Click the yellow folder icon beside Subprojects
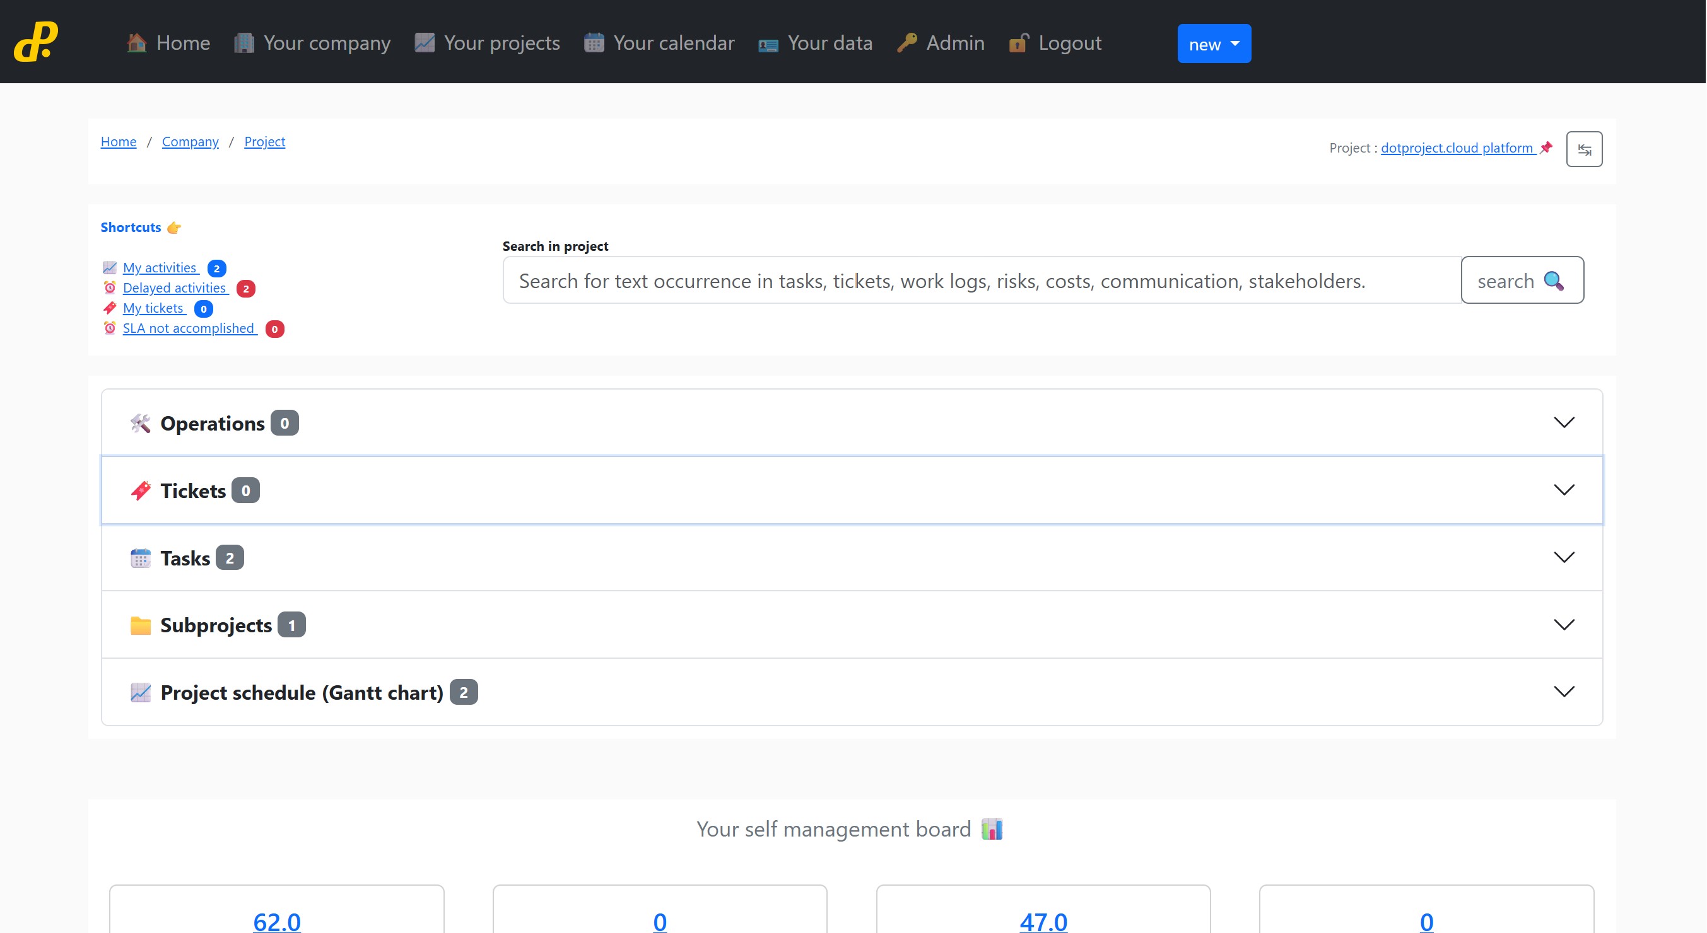This screenshot has width=1707, height=933. 140,625
